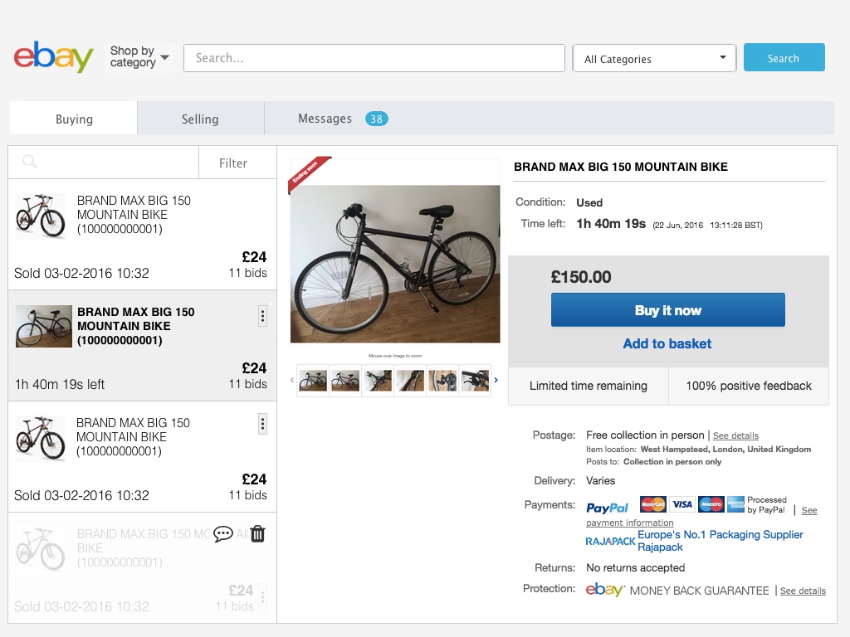Click the PayPal logo
Screen dimensions: 850x637
pyautogui.click(x=608, y=508)
